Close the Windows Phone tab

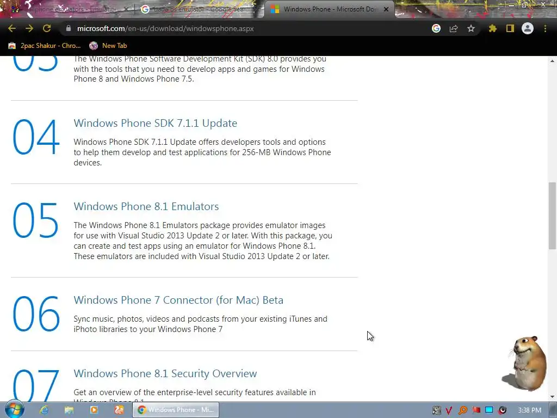[386, 10]
